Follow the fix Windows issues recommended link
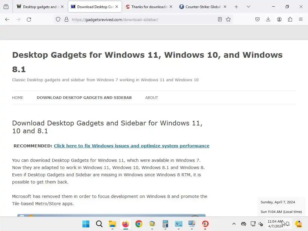308x231 pixels. click(x=132, y=146)
